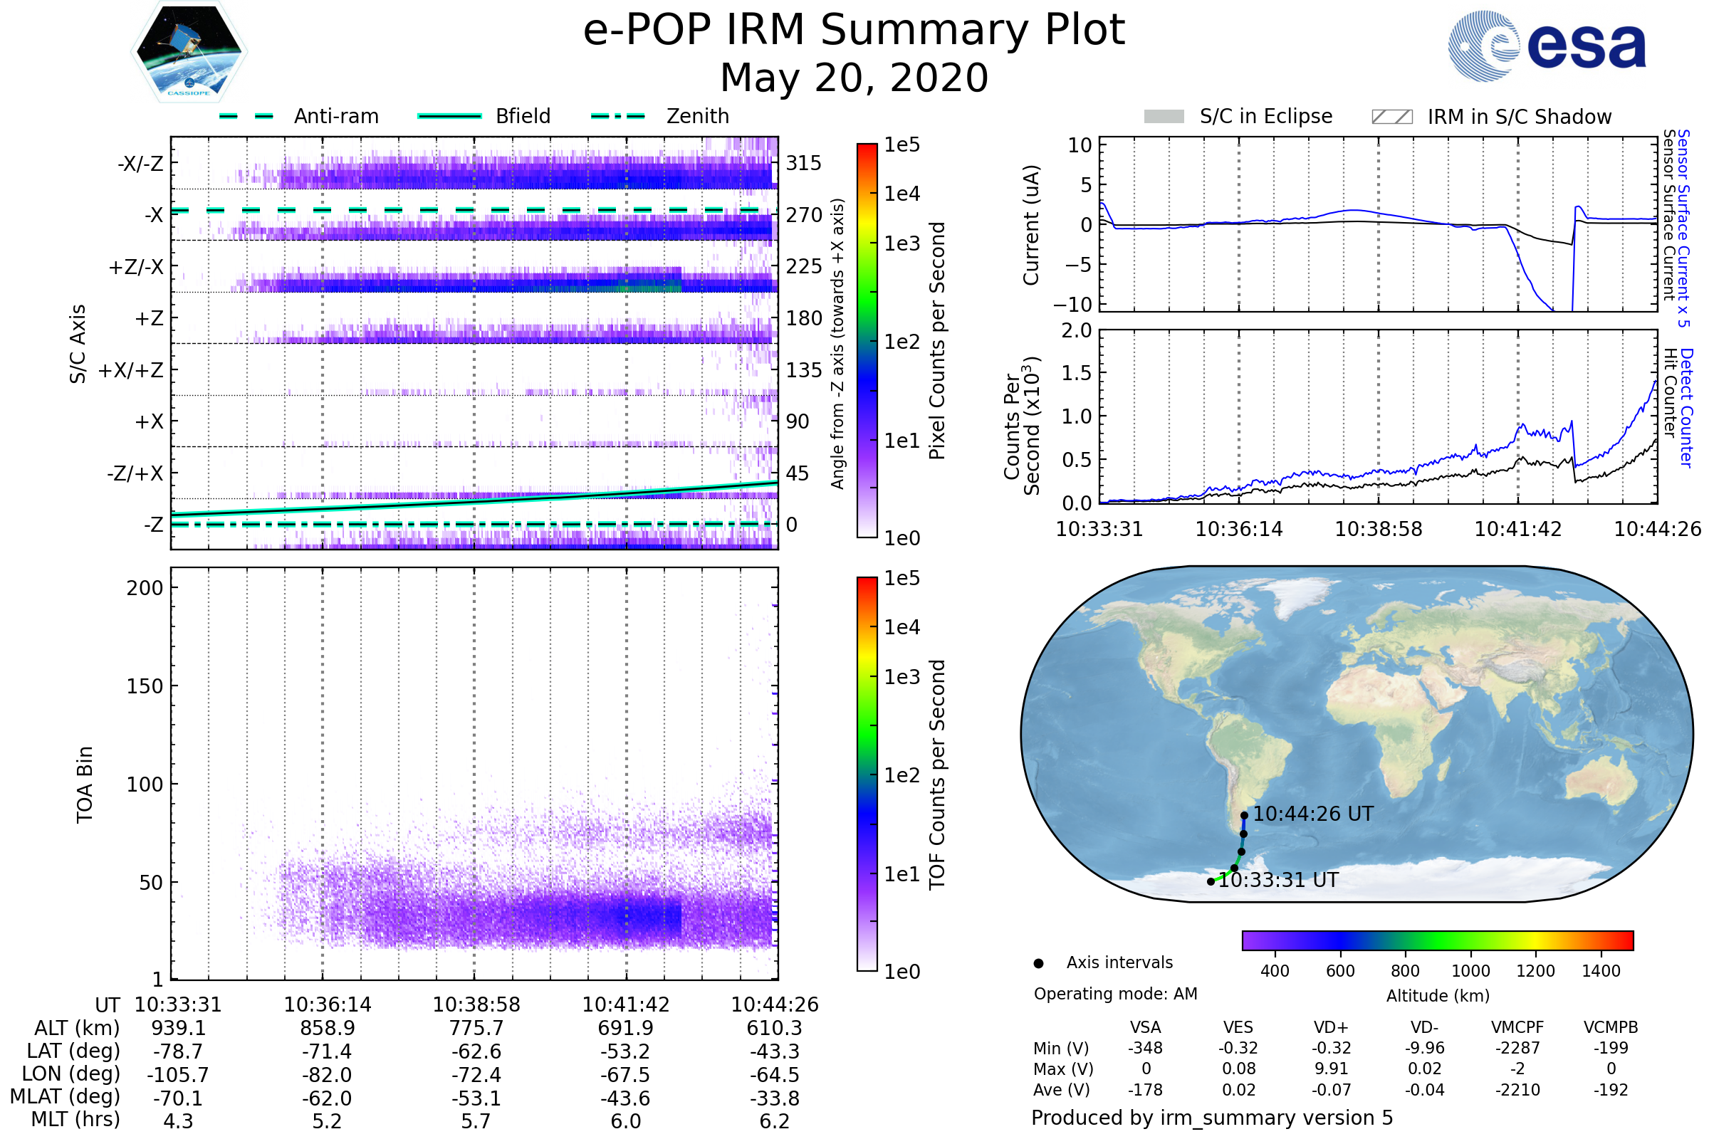Click the TOF Counts per Second colorbar
The image size is (1709, 1139).
867,774
